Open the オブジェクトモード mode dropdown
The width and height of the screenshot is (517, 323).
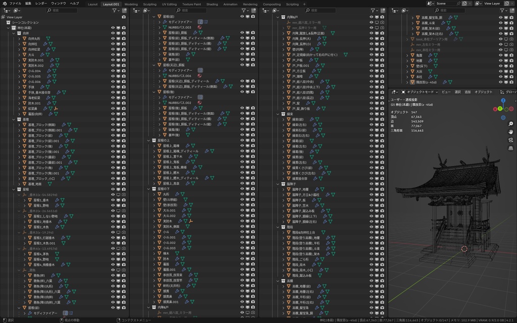click(420, 92)
